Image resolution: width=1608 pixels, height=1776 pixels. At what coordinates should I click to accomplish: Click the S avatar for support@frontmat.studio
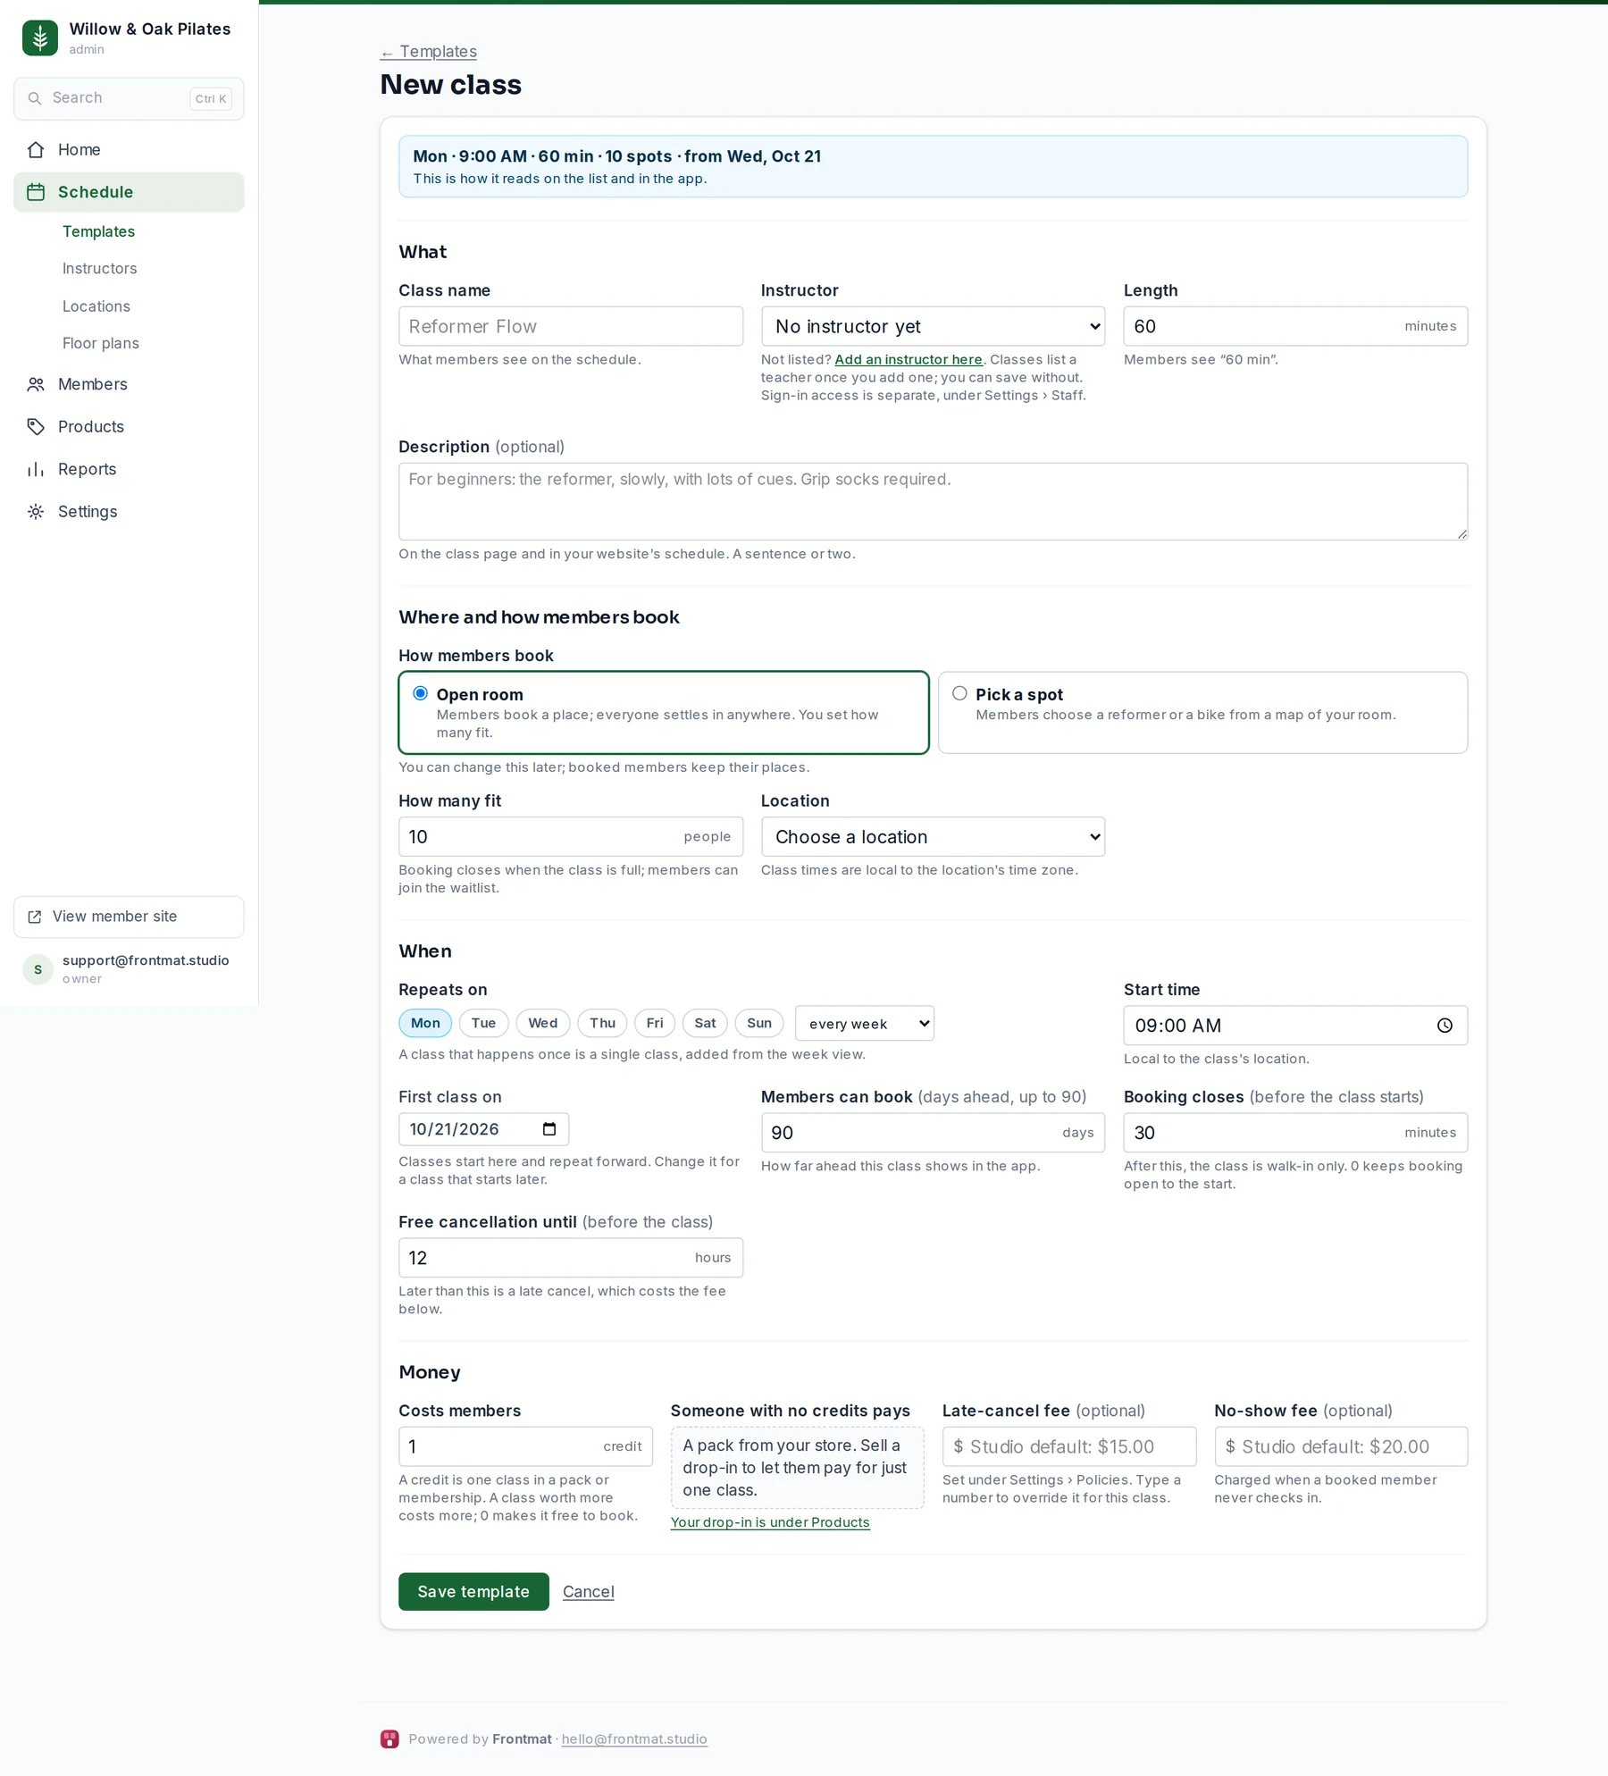point(38,969)
